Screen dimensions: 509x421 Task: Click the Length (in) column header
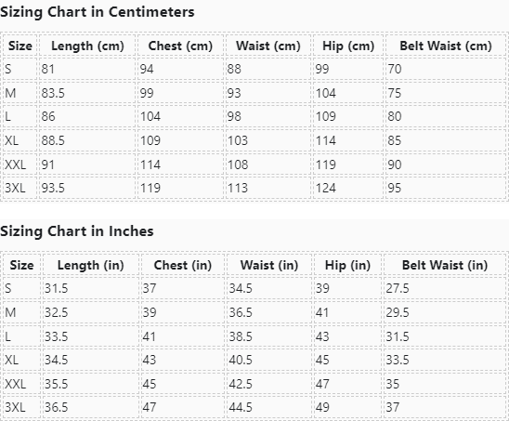91,265
